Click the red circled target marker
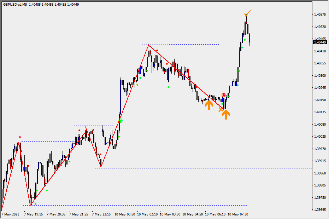The height and width of the screenshot is (219, 329). (x=224, y=95)
